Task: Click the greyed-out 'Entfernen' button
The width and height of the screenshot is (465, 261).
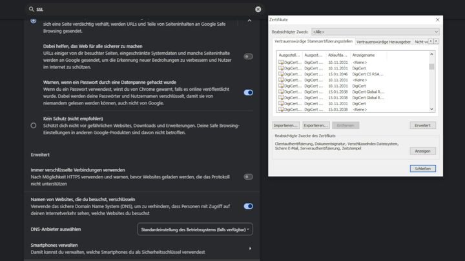Action: tap(346, 126)
